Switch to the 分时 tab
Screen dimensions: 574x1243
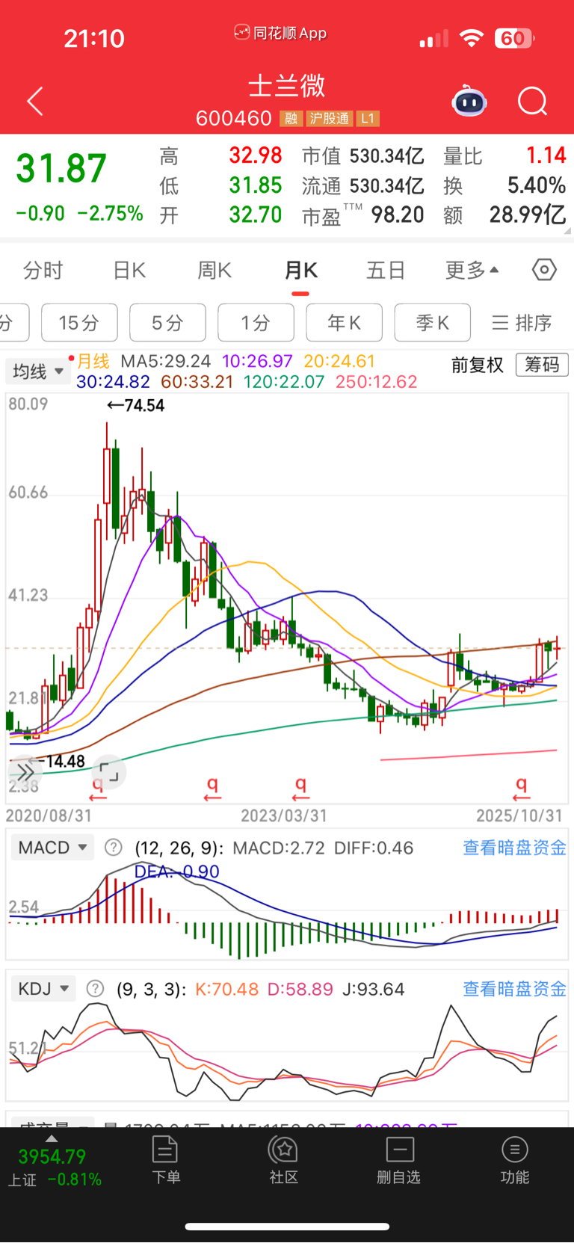[43, 270]
